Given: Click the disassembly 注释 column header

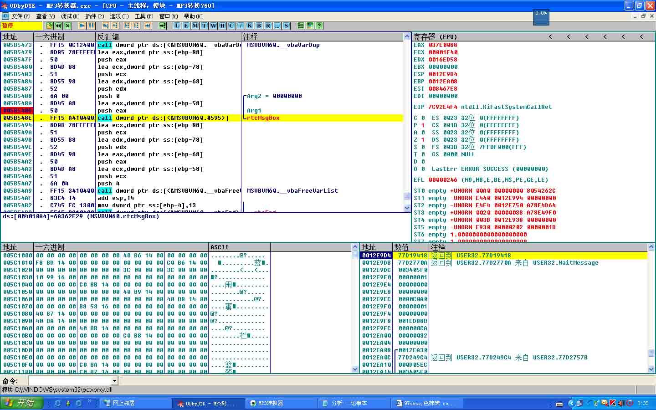Looking at the screenshot, I should [322, 36].
